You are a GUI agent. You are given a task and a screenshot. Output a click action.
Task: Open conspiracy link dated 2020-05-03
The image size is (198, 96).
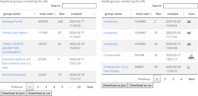click(x=111, y=33)
